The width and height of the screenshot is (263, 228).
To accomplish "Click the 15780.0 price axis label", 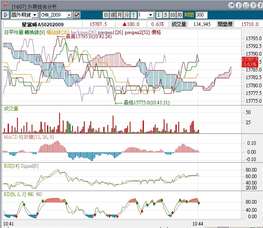I will click(x=254, y=86).
